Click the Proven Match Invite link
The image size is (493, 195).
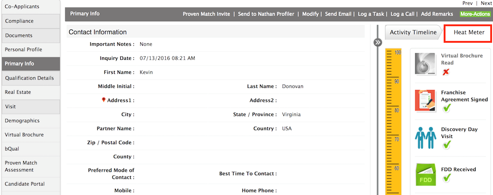click(x=206, y=14)
